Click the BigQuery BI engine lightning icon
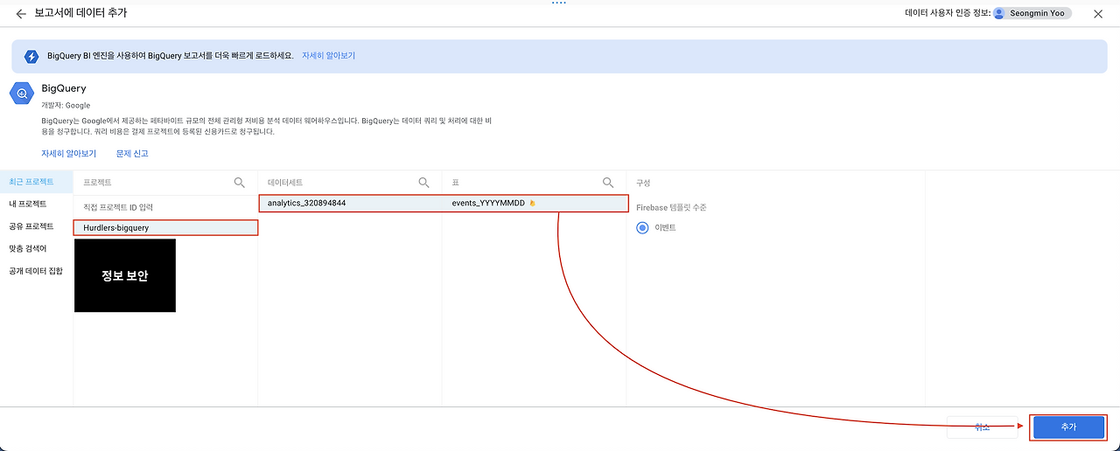The image size is (1120, 451). click(x=31, y=56)
